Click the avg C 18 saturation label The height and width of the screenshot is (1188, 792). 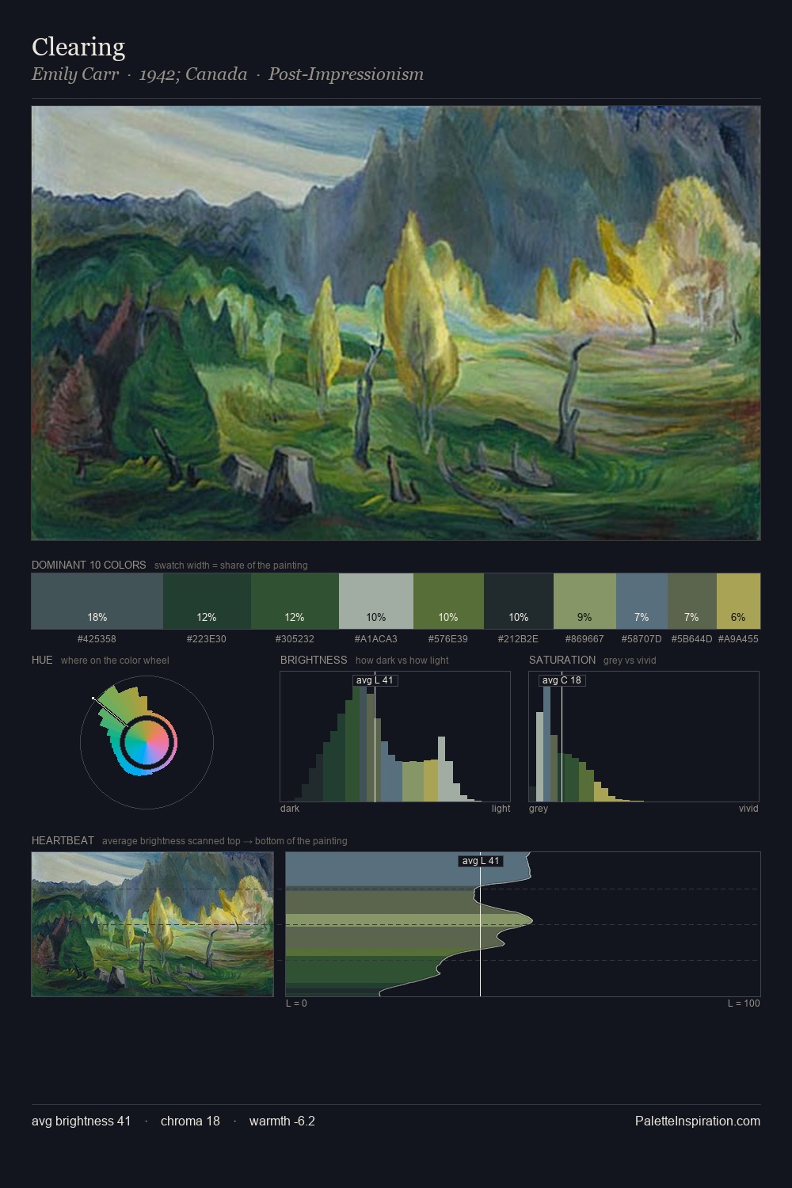click(x=562, y=680)
